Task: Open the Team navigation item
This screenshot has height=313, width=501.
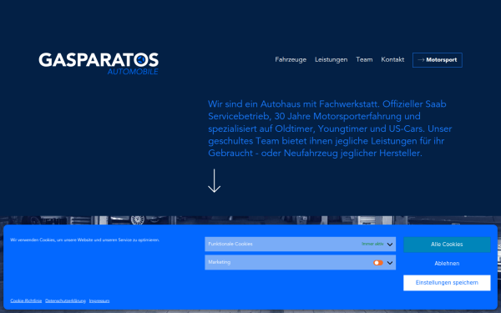Action: point(364,60)
